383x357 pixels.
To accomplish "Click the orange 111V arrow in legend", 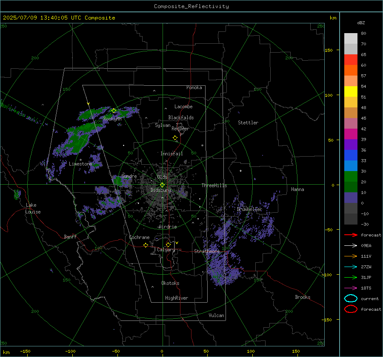I will tap(351, 256).
